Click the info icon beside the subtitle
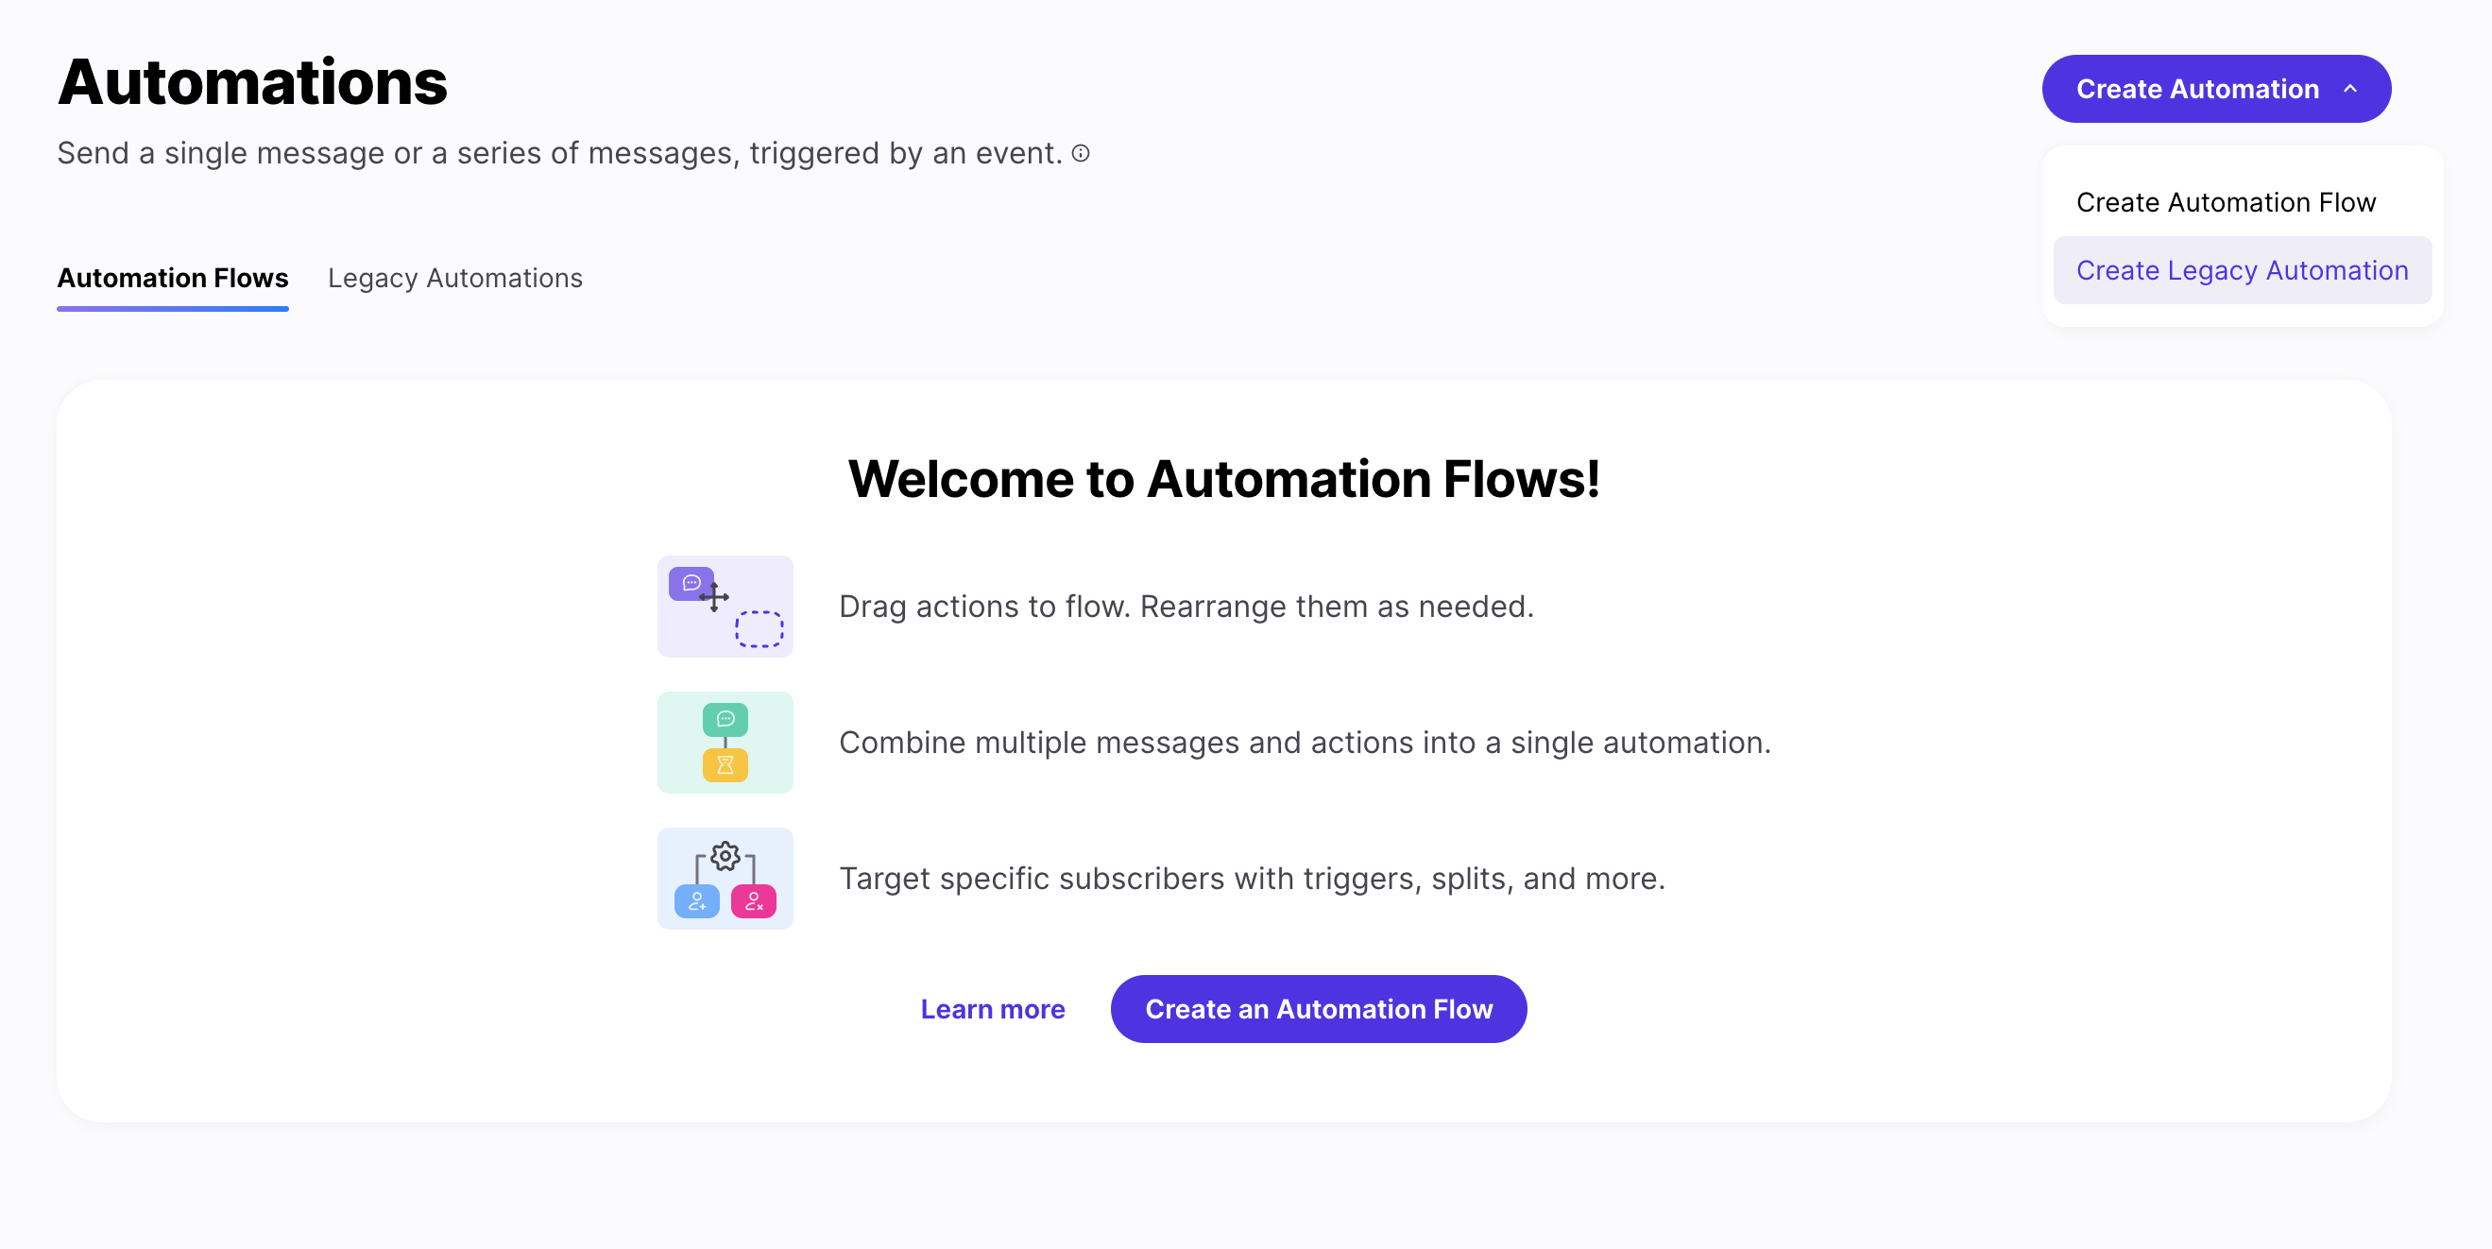Image resolution: width=2492 pixels, height=1249 pixels. tap(1081, 153)
